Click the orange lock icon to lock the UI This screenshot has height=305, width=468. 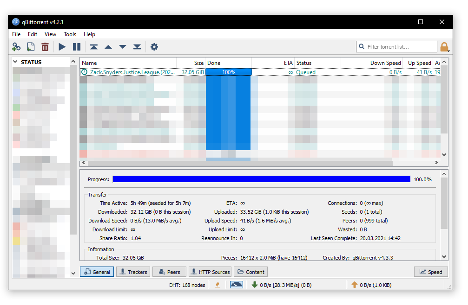[444, 47]
